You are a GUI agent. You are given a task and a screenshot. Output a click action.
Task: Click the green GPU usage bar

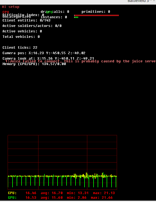click(x=76, y=17)
